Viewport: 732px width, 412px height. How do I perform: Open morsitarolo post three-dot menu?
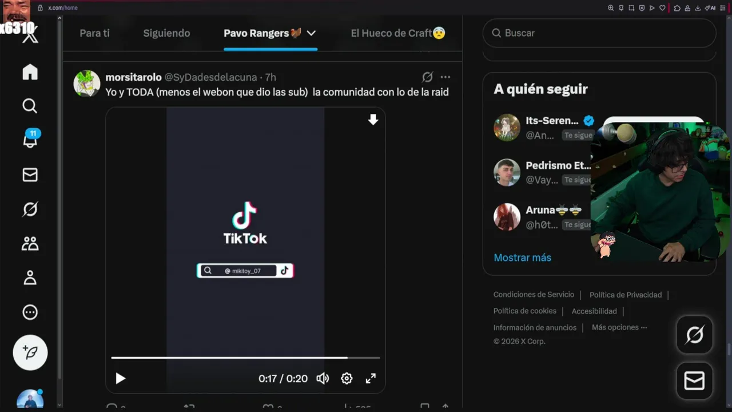point(445,77)
